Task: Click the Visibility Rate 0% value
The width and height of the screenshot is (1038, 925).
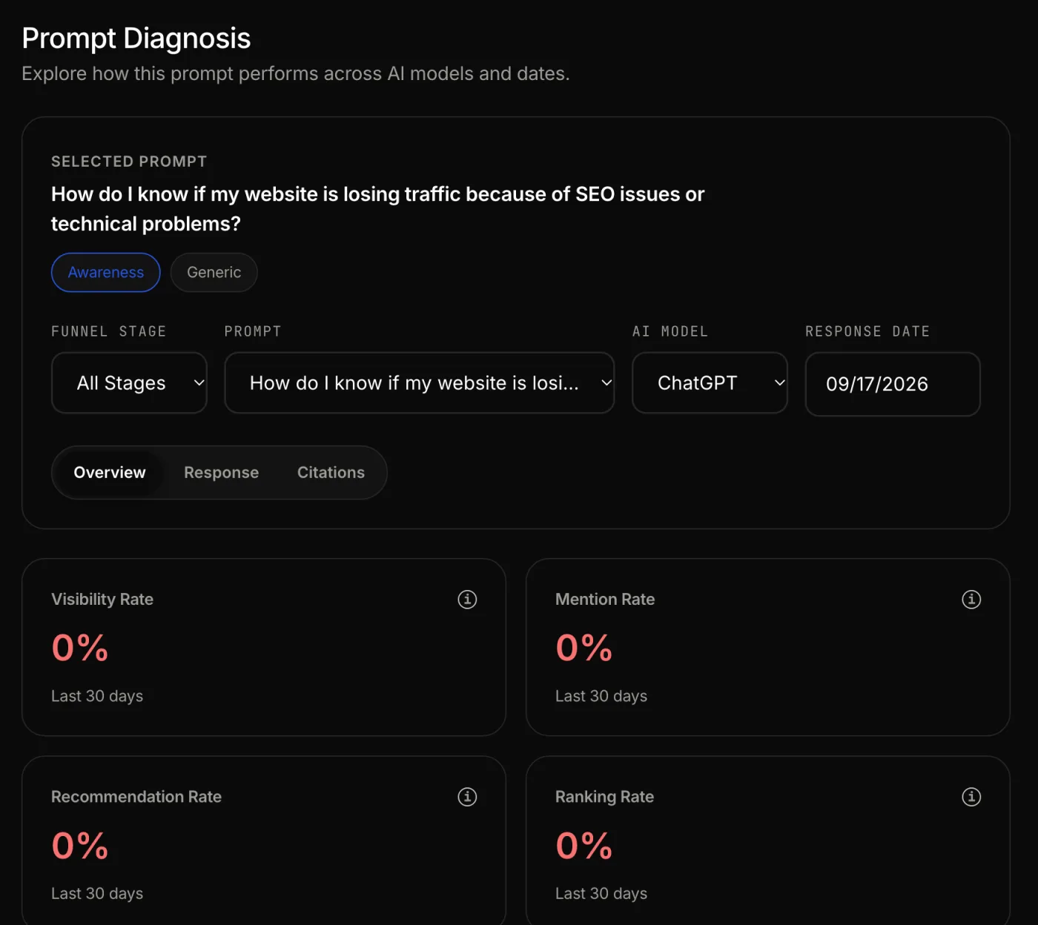Action: [x=80, y=648]
